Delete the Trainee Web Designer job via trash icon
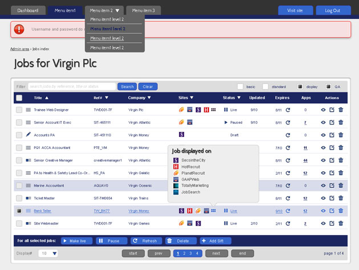Screen dimensions: 359x270 point(341,110)
